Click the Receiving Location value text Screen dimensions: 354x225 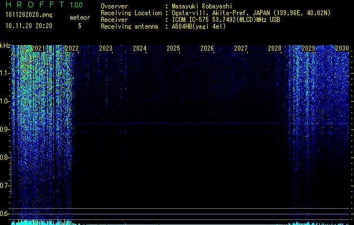point(251,13)
